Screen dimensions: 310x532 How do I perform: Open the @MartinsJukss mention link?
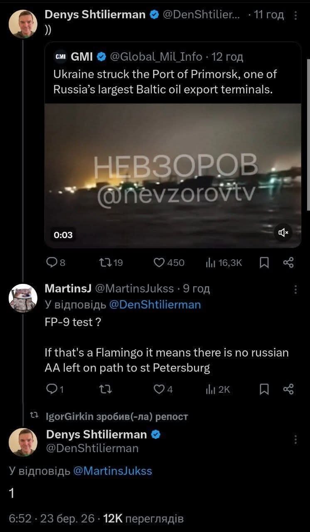113,471
